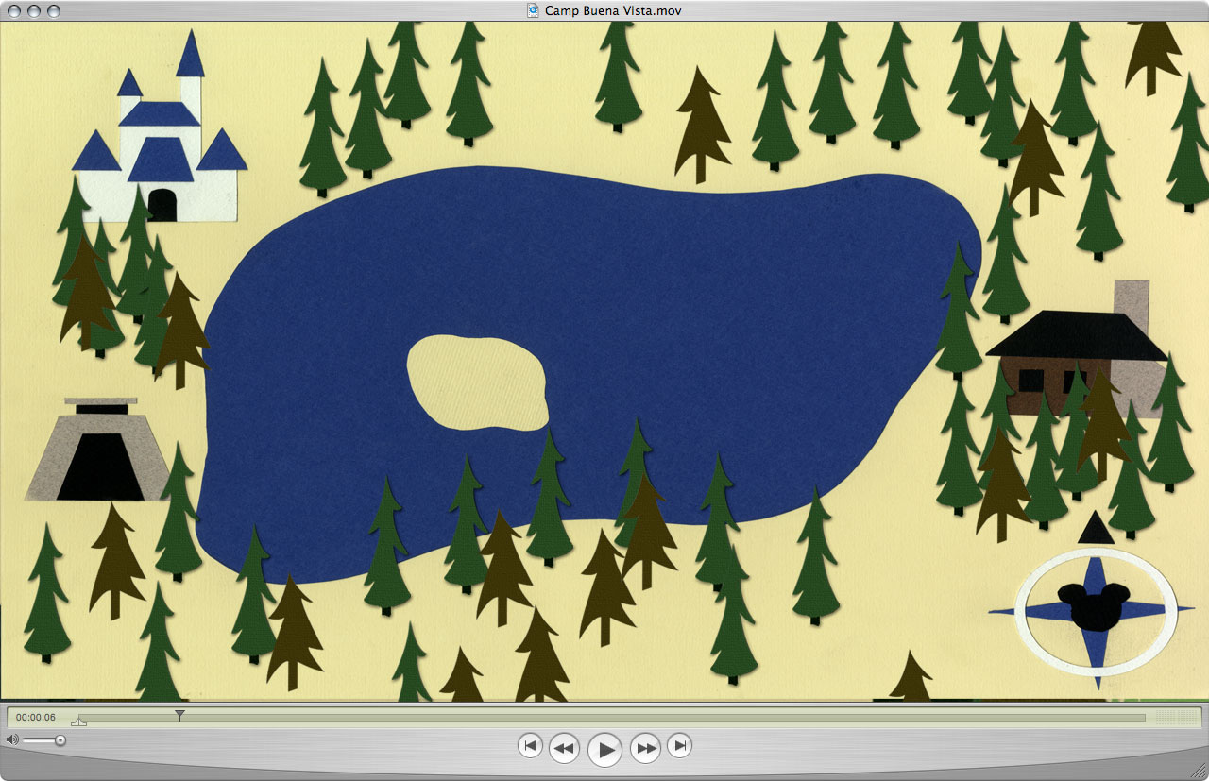Click the sandy island in the lake
1209x781 pixels.
coord(478,382)
